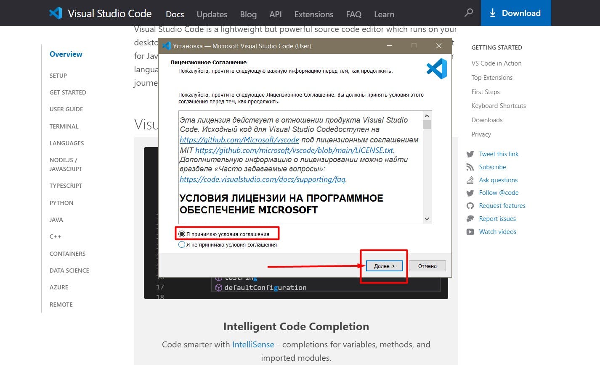Click the Twitter icon beside Follow @code
600x365 pixels.
pos(470,193)
